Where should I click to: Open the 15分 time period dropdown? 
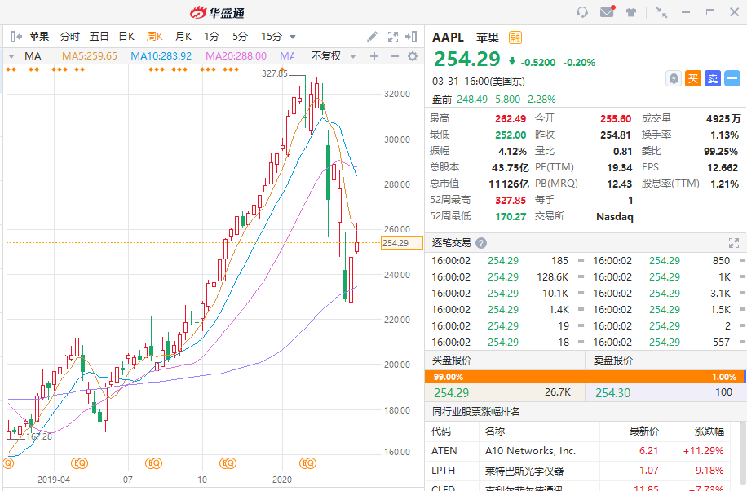pyautogui.click(x=293, y=37)
